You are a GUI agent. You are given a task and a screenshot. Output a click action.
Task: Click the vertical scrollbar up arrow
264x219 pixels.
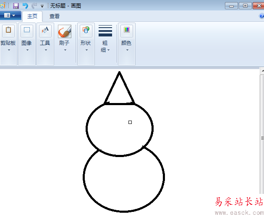pyautogui.click(x=262, y=71)
